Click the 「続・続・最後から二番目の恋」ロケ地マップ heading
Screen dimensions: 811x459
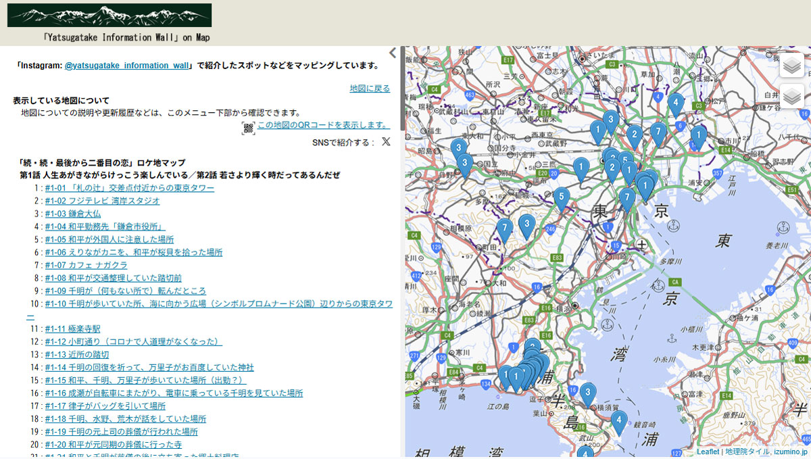click(102, 163)
